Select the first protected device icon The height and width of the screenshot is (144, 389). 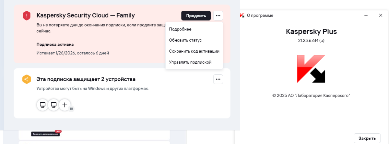(42, 105)
